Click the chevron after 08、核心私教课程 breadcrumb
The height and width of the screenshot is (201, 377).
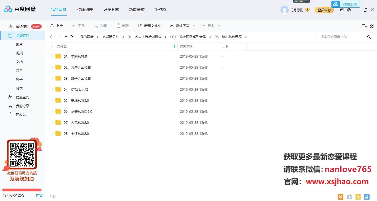pyautogui.click(x=246, y=37)
